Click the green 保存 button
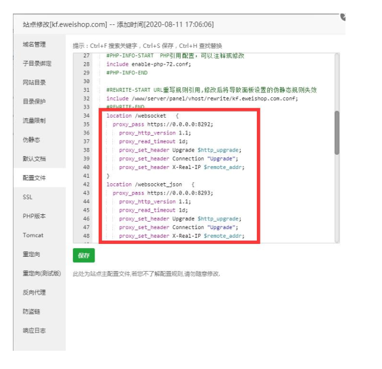Image resolution: width=382 pixels, height=369 pixels. pyautogui.click(x=84, y=255)
